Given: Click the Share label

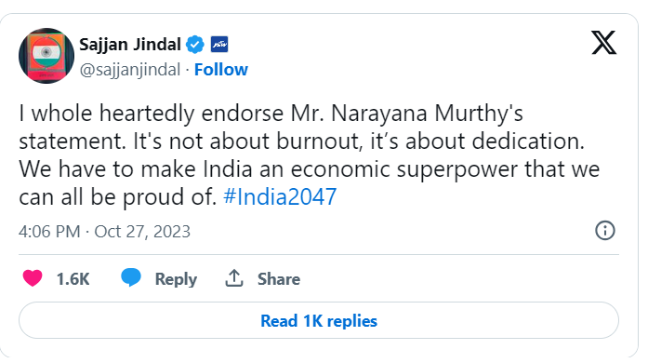Looking at the screenshot, I should (279, 279).
